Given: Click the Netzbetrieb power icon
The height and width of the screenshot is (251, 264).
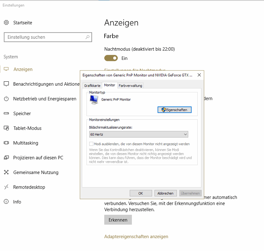Looking at the screenshot, I should point(6,99).
